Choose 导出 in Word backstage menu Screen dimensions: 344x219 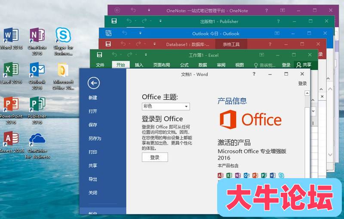93,179
